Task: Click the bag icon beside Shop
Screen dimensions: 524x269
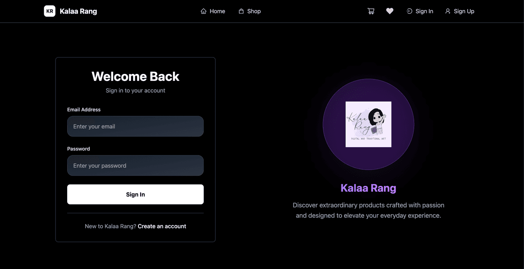Action: pos(241,11)
